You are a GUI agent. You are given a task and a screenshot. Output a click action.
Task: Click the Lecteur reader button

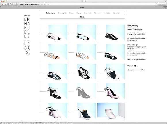click(162, 4)
